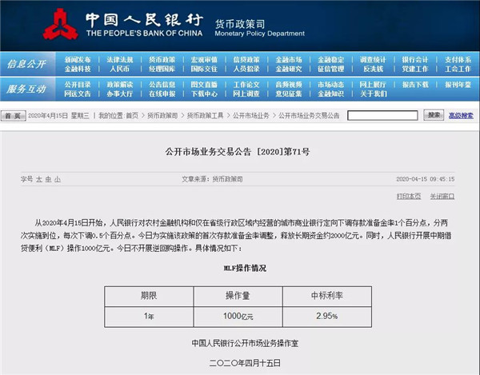Set font size to small (小)

[x=58, y=179]
